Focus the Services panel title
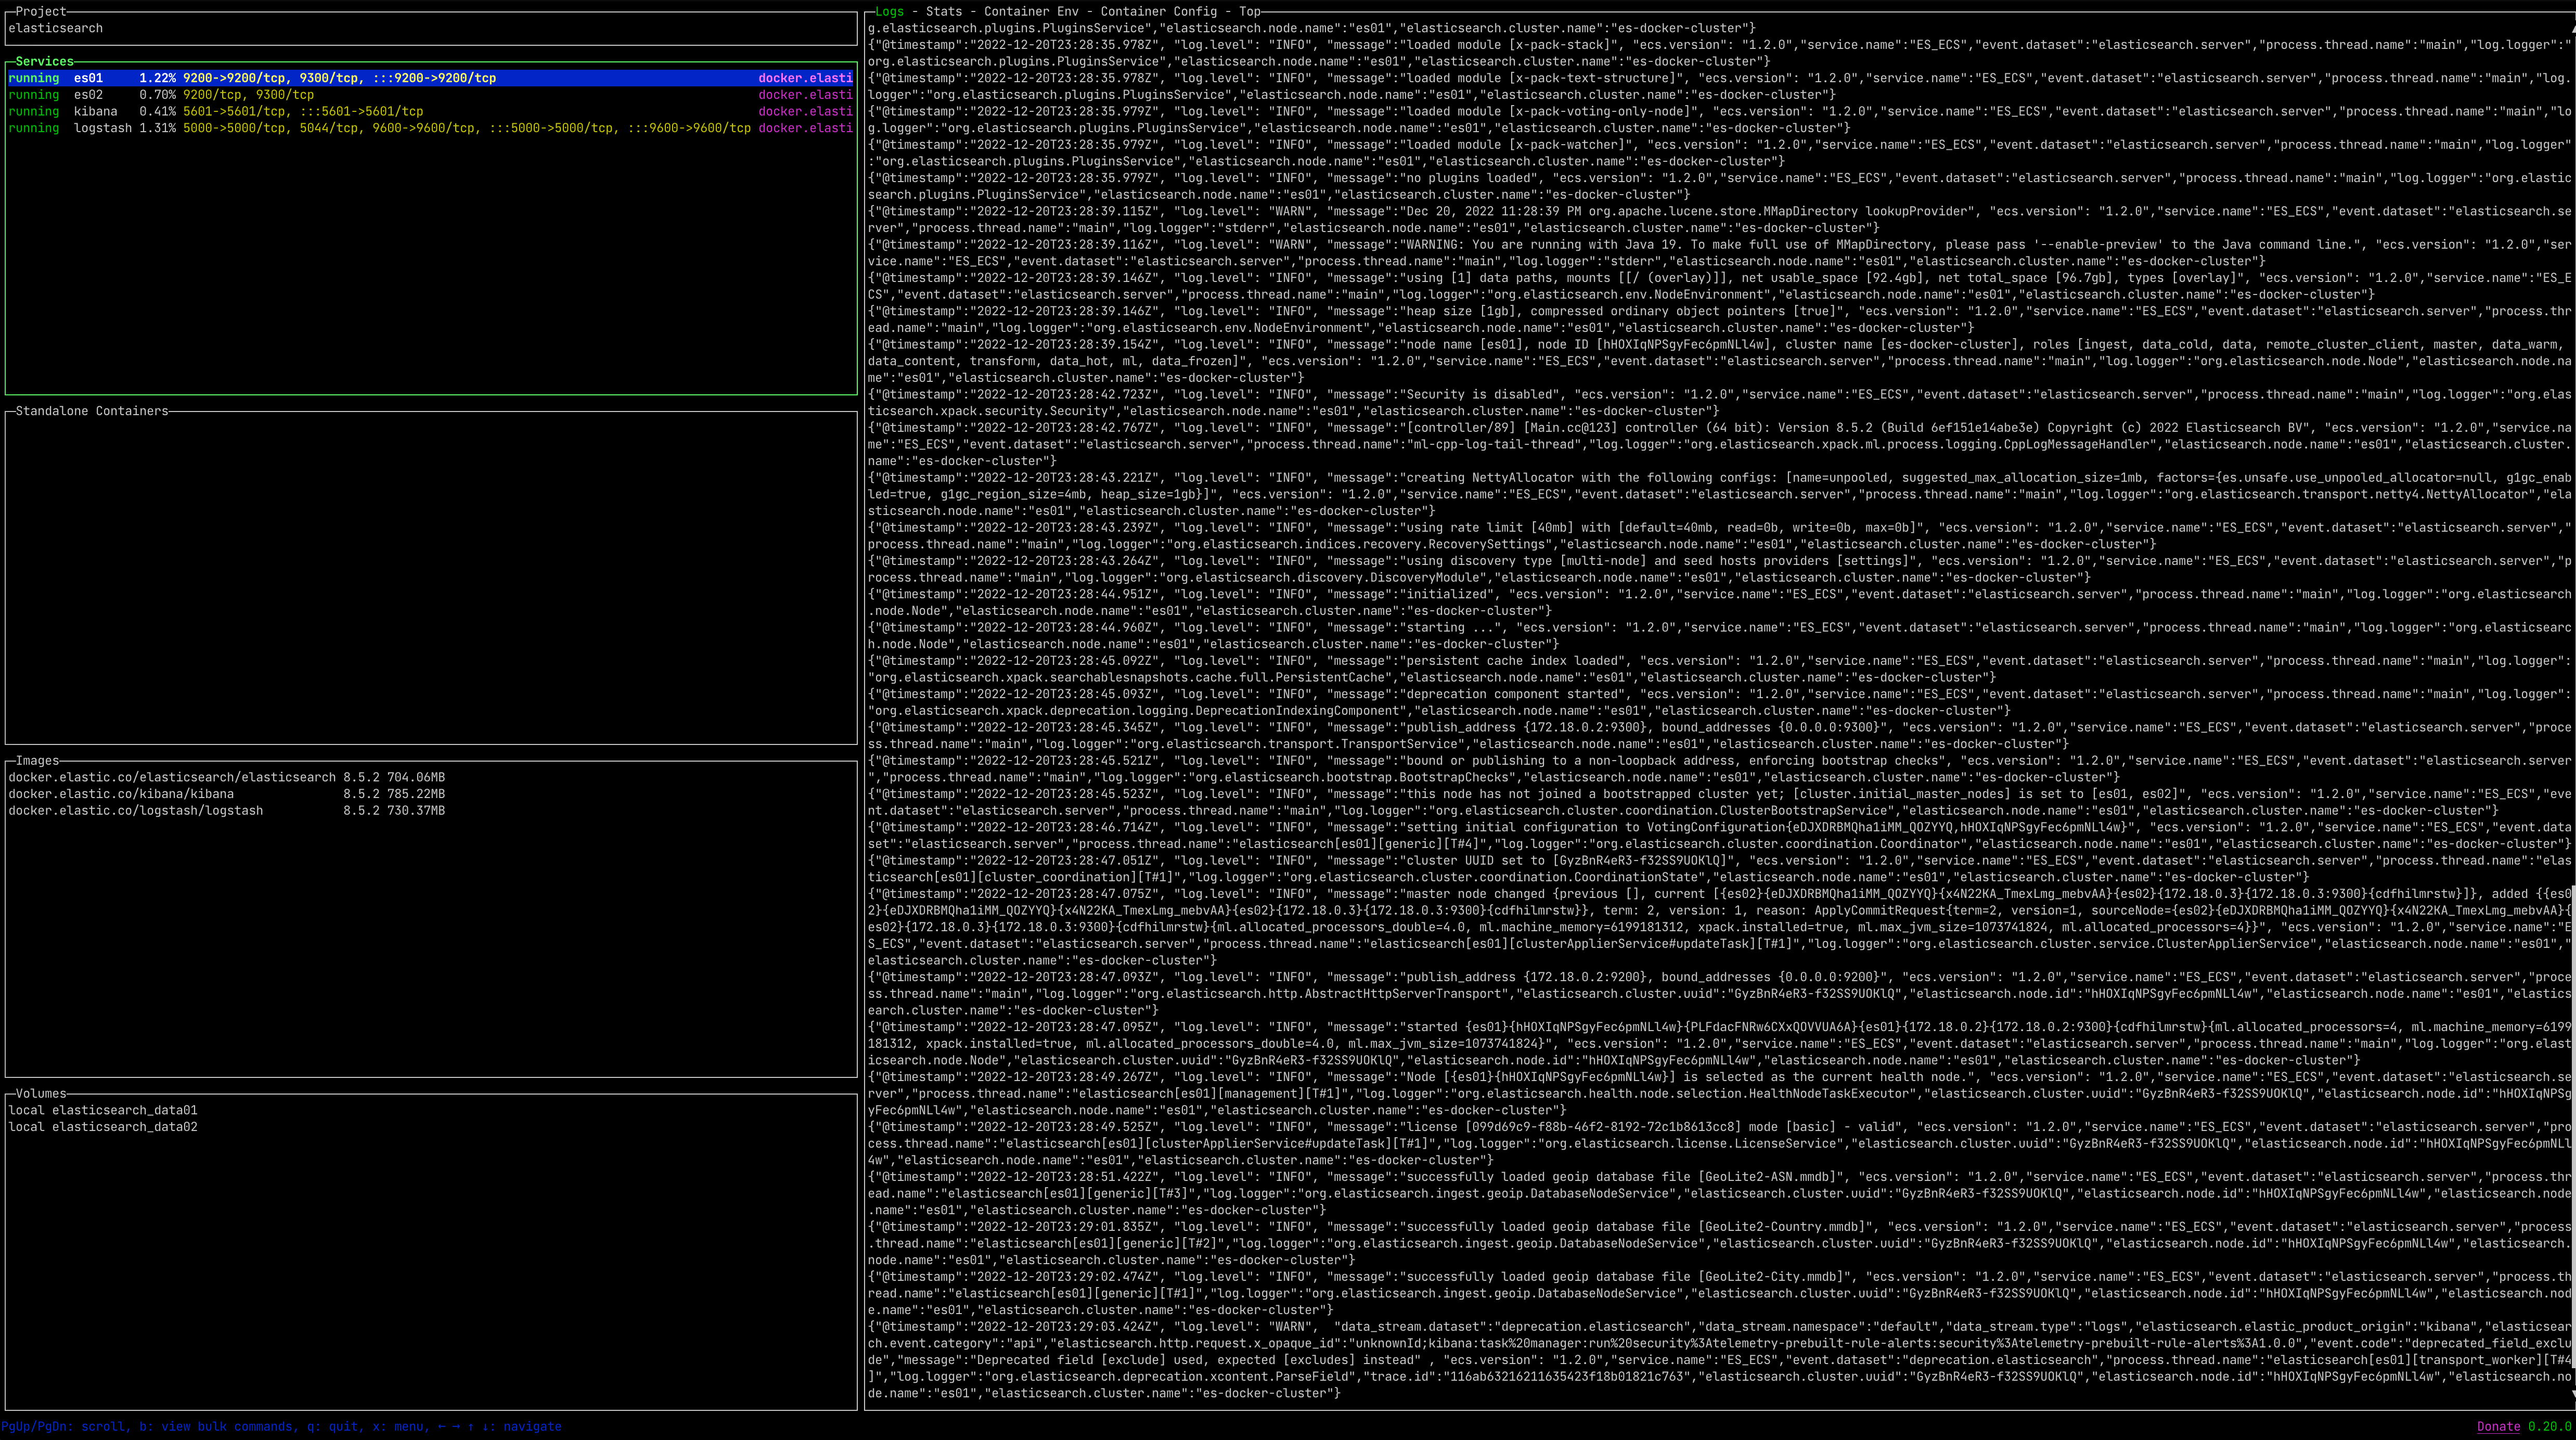Viewport: 2576px width, 1440px height. (x=45, y=61)
